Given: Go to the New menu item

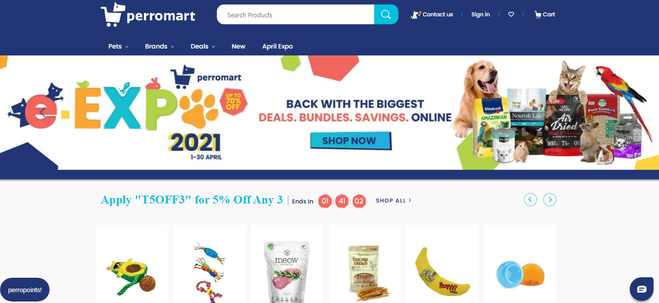Looking at the screenshot, I should click(x=238, y=46).
